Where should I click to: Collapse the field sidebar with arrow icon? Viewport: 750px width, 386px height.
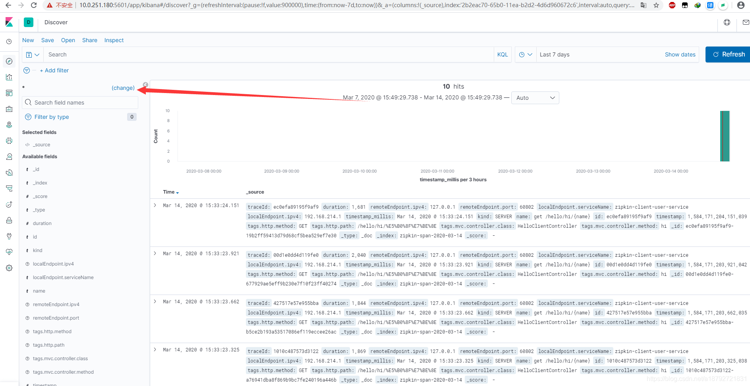[145, 85]
